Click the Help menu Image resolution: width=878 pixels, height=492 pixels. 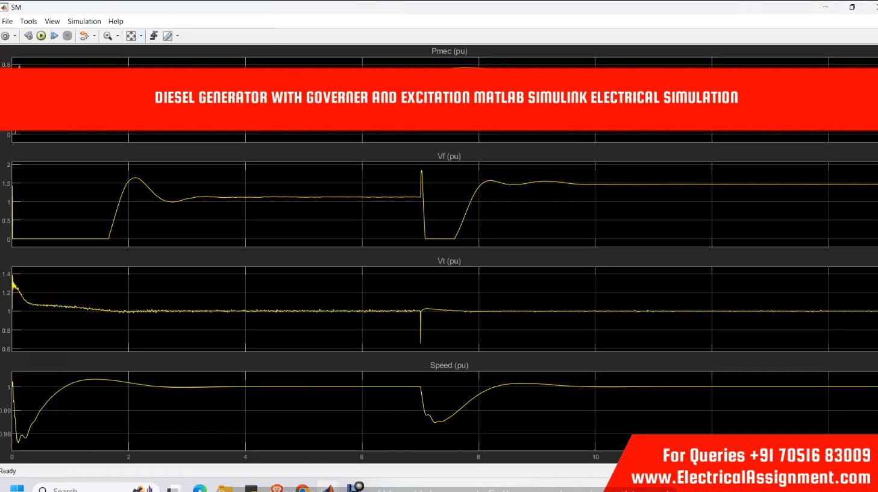click(x=116, y=21)
